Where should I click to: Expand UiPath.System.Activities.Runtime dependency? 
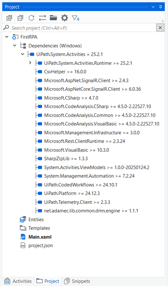[30, 63]
